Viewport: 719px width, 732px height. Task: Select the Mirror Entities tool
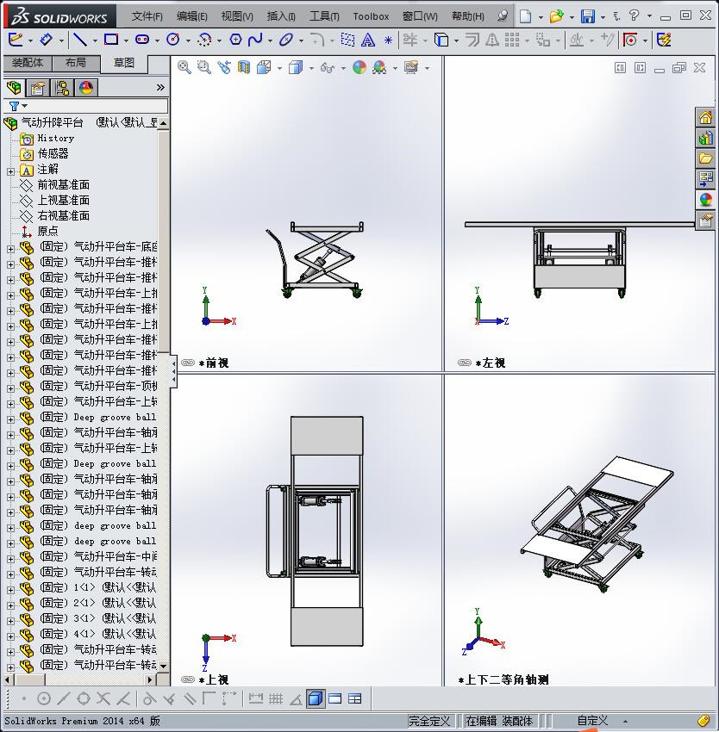491,40
